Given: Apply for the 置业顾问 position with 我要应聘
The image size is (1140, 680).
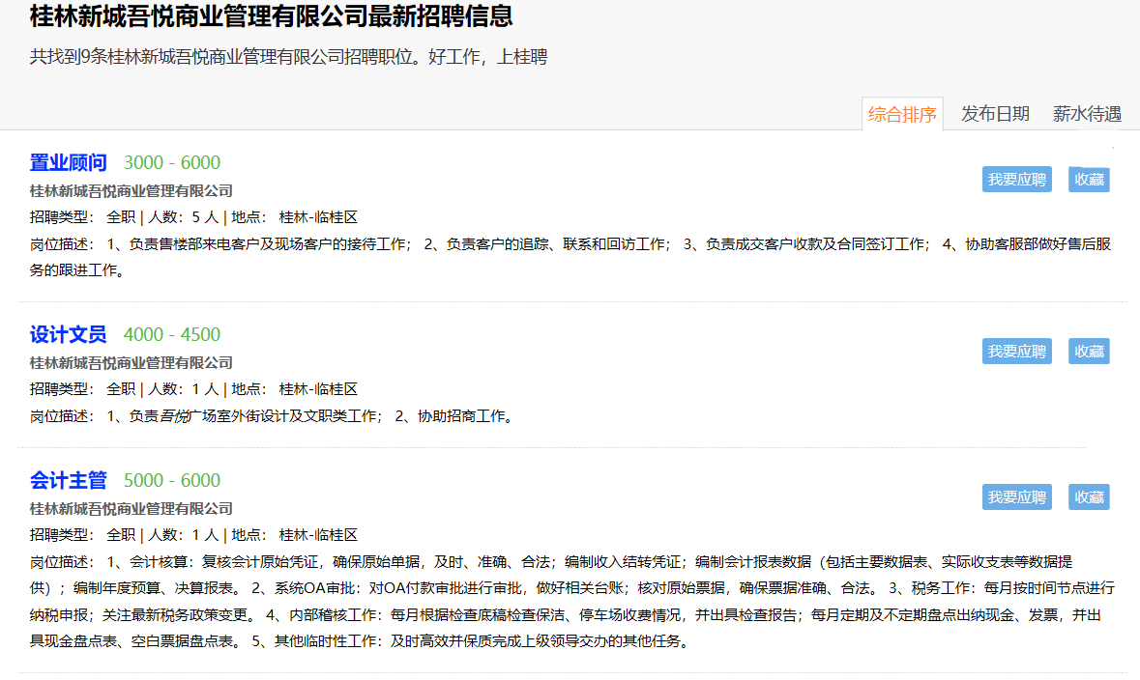Looking at the screenshot, I should click(1016, 180).
